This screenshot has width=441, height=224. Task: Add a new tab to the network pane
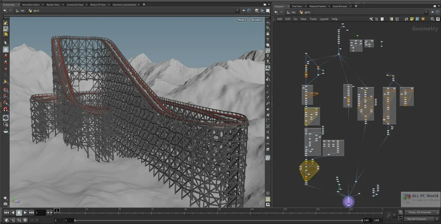tap(355, 6)
